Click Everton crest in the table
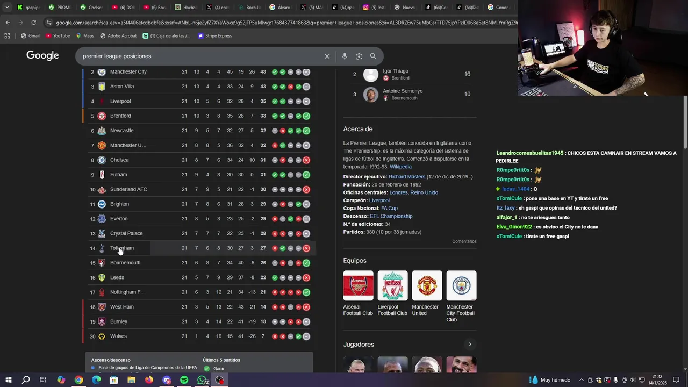This screenshot has height=387, width=688. pos(102,219)
